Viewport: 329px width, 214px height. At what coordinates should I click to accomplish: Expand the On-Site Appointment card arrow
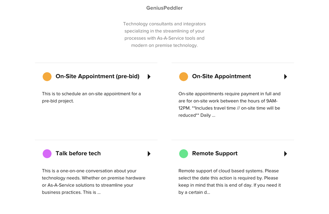tap(286, 77)
